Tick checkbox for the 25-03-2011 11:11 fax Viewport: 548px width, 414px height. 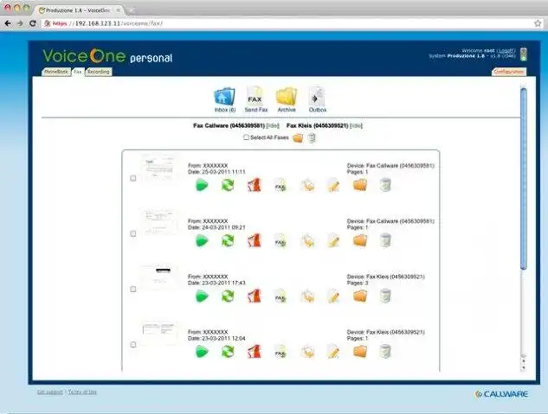coord(132,178)
